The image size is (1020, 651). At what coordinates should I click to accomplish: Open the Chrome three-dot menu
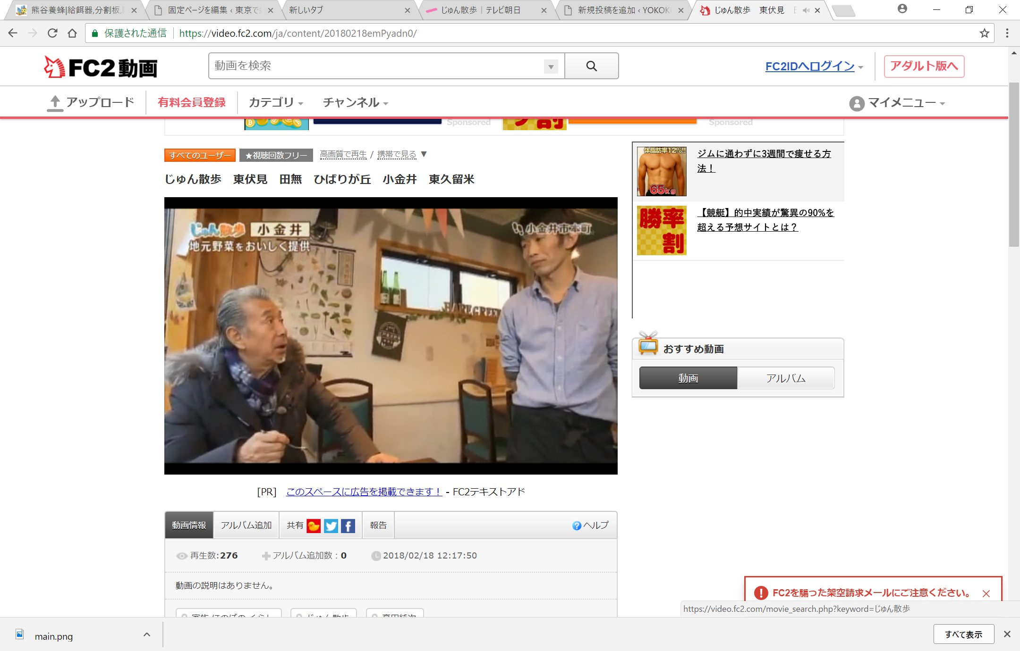tap(1007, 33)
